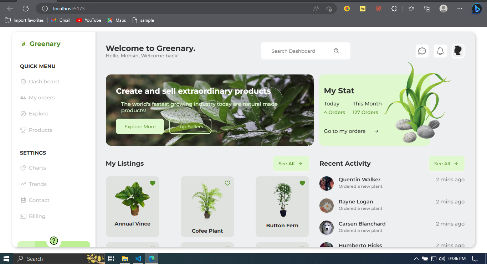Image resolution: width=487 pixels, height=264 pixels.
Task: Open the Explore section
Action: (x=39, y=113)
